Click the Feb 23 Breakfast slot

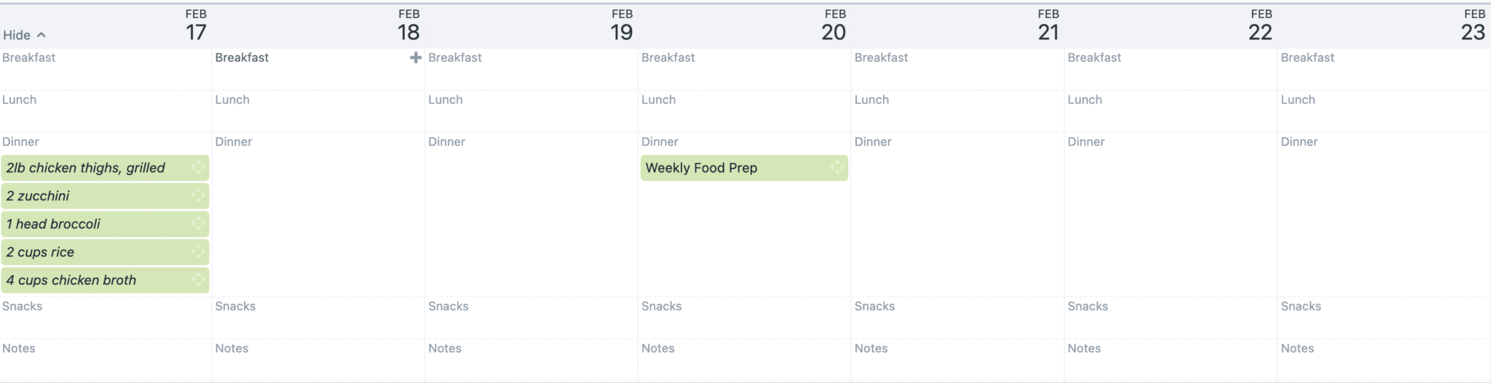(x=1384, y=69)
